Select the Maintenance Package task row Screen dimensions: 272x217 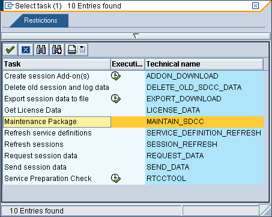[133, 122]
